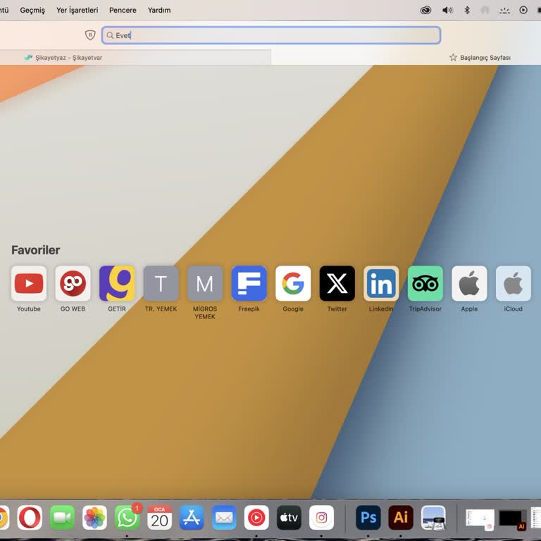Launch FaceTime from the Dock
Image resolution: width=541 pixels, height=541 pixels.
tap(62, 517)
